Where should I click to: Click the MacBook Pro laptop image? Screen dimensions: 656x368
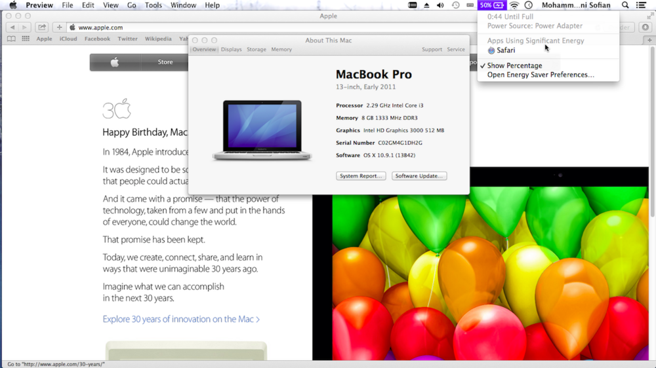pyautogui.click(x=262, y=130)
